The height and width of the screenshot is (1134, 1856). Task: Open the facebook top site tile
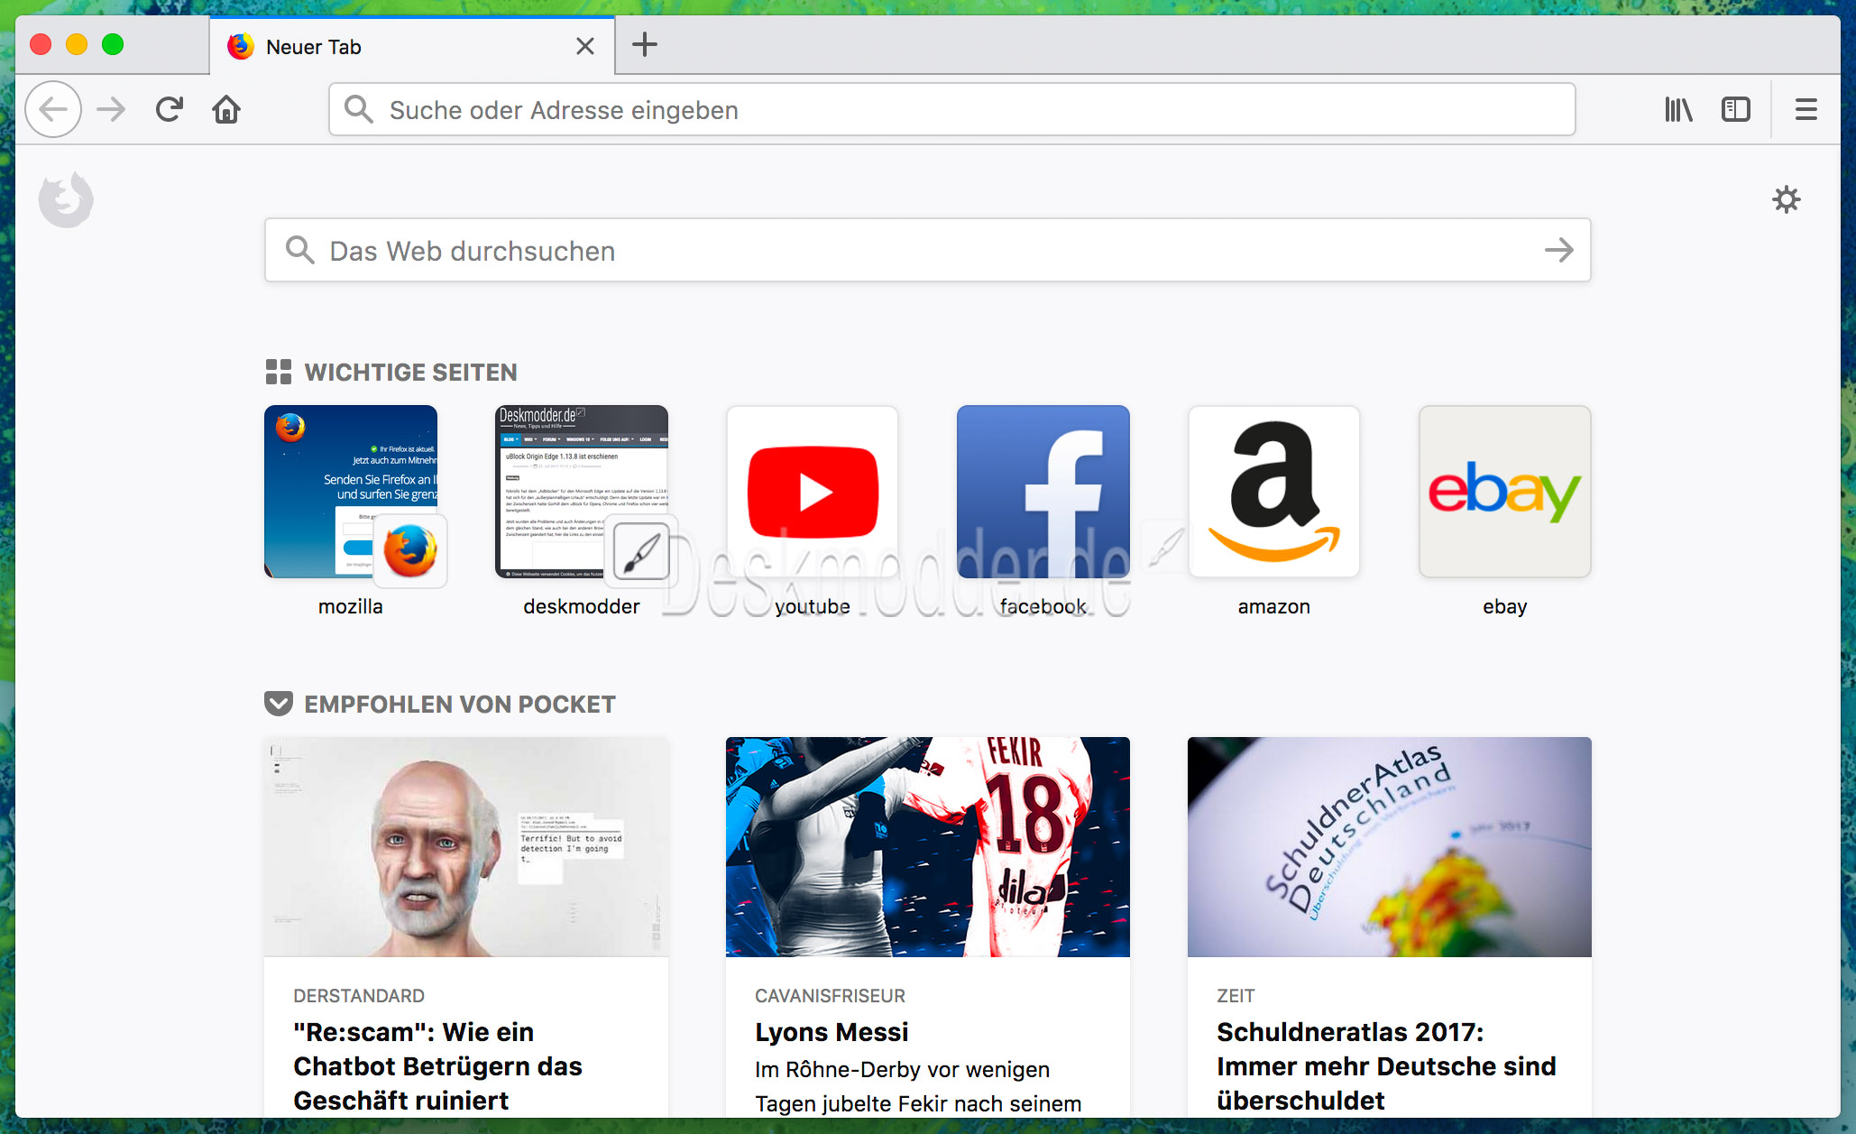tap(1043, 492)
